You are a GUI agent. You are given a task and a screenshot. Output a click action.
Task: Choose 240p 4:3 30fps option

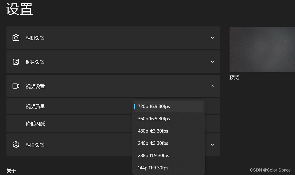pos(169,143)
